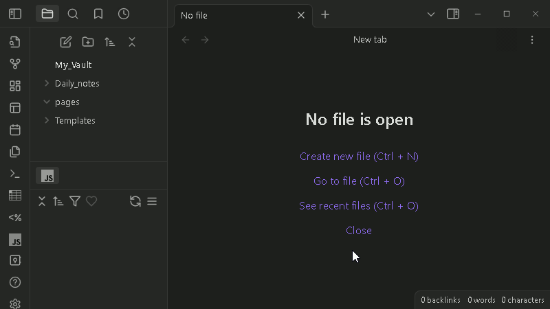Click 0 backlinks in status bar
The width and height of the screenshot is (550, 309).
441,300
